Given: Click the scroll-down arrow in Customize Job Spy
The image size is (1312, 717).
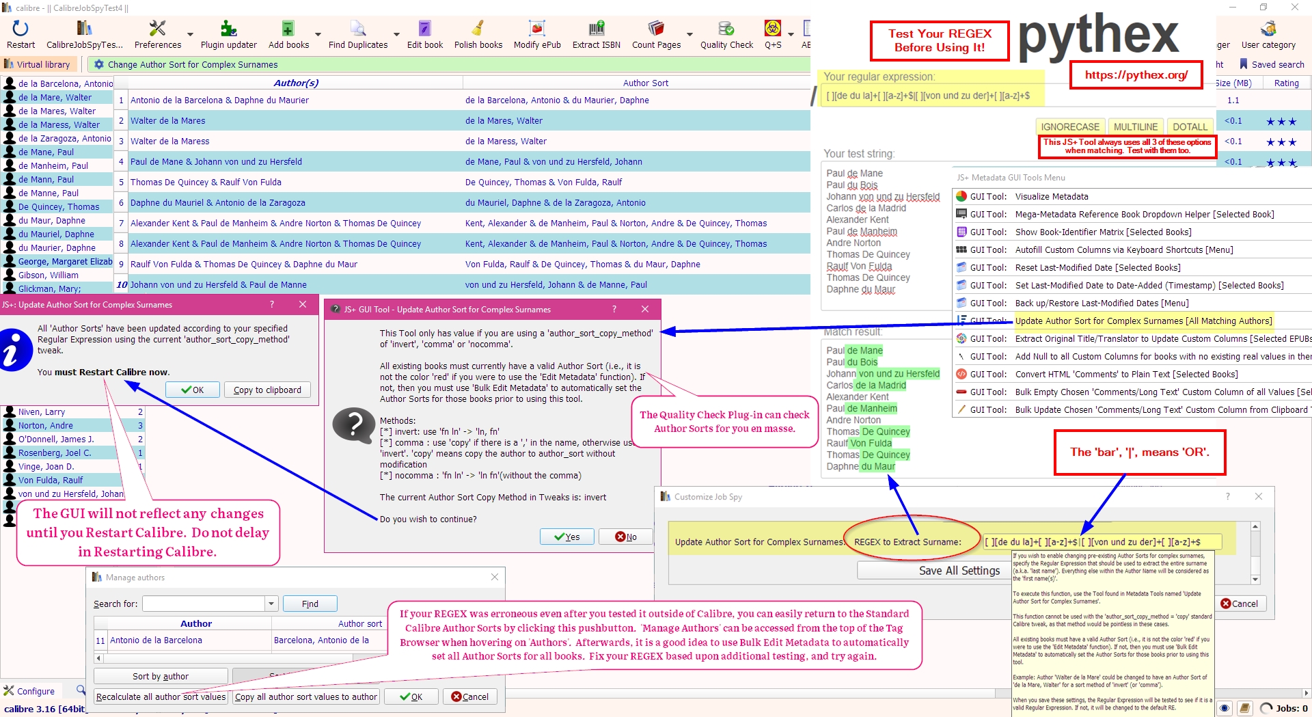Looking at the screenshot, I should coord(1255,580).
